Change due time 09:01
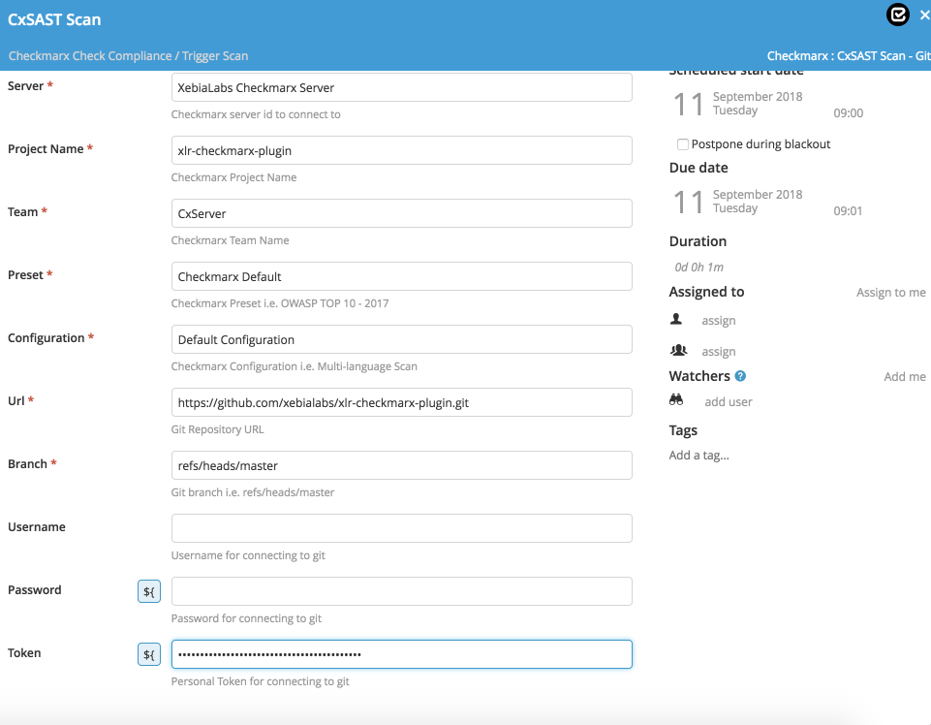 coord(848,211)
